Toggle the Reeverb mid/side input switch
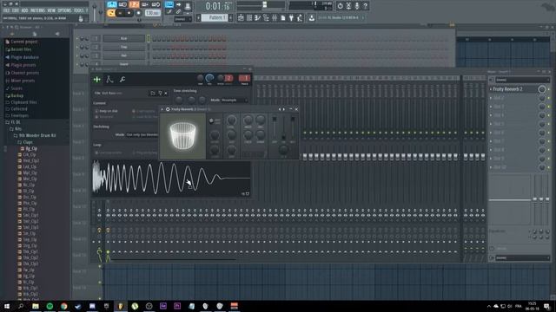This screenshot has width=556, height=312. click(211, 121)
